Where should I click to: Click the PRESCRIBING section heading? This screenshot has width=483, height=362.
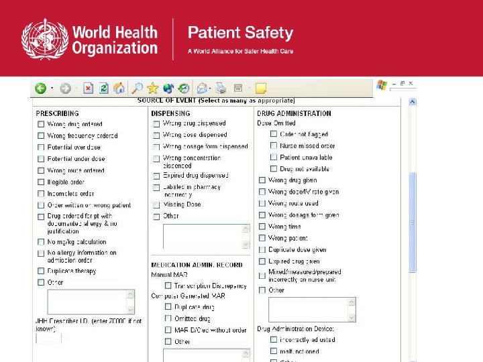pos(57,113)
